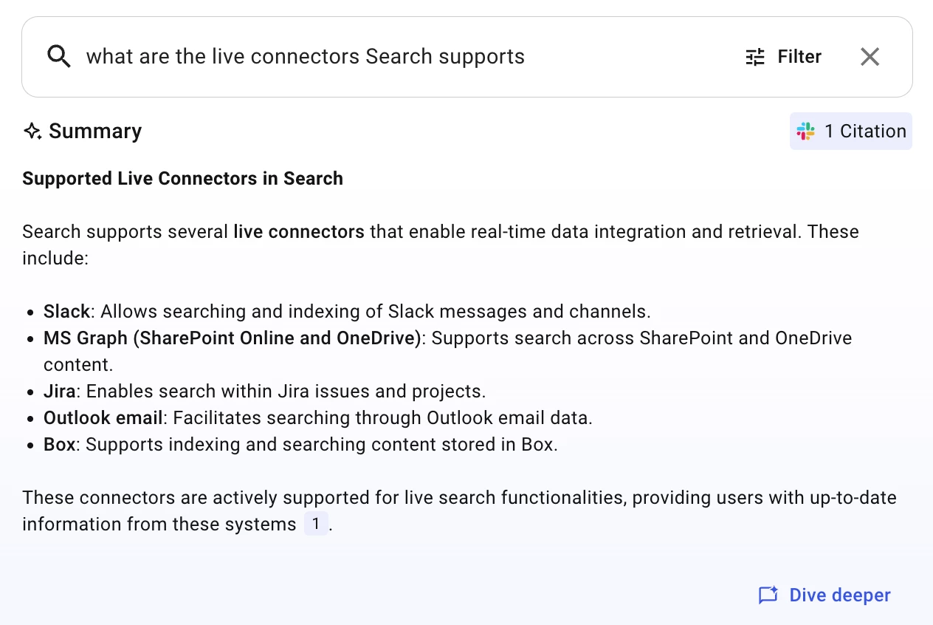Open the Dive deeper link
The image size is (933, 625).
839,595
